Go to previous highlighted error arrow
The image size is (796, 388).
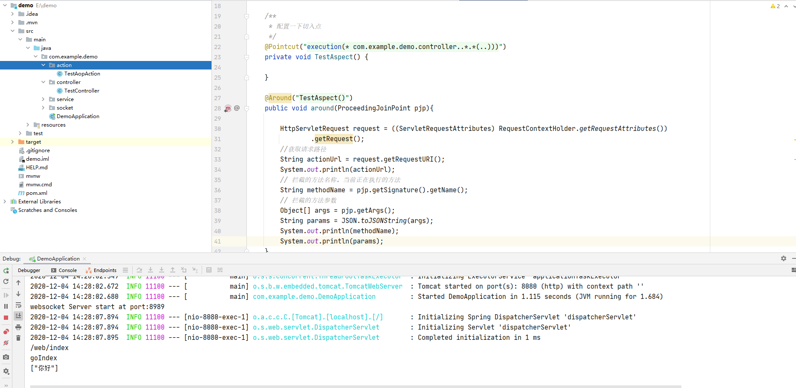(786, 6)
